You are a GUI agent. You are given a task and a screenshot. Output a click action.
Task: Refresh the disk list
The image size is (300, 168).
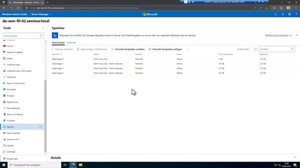[255, 49]
